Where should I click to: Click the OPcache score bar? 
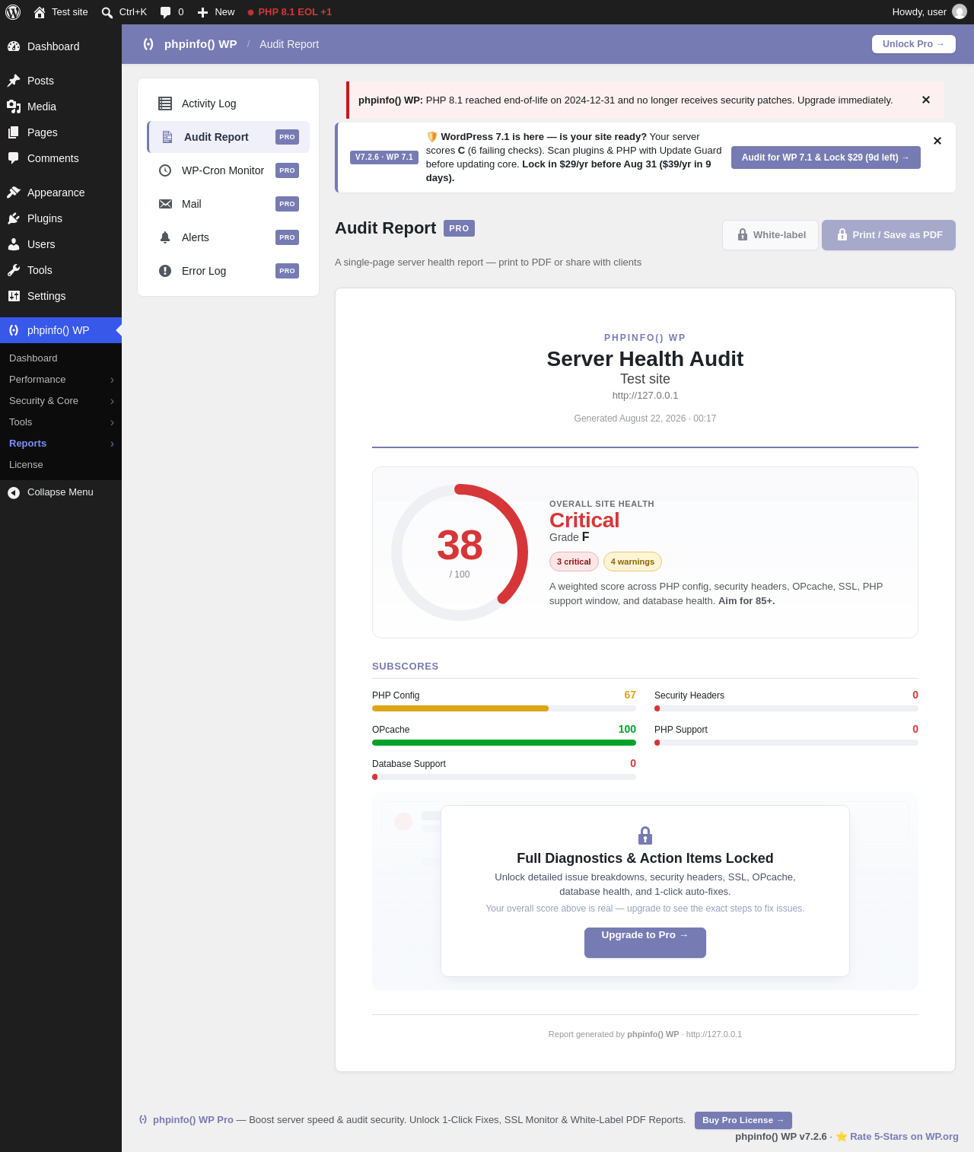(x=504, y=743)
